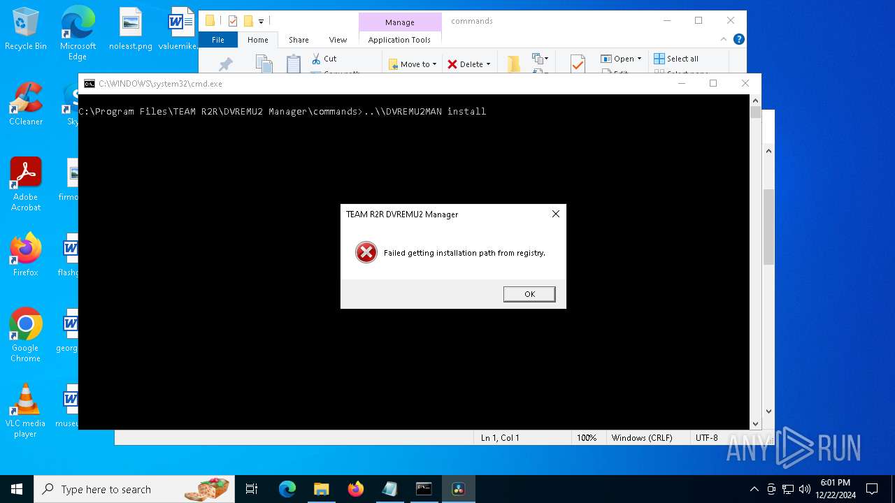
Task: Show hidden system tray icons
Action: tap(754, 489)
